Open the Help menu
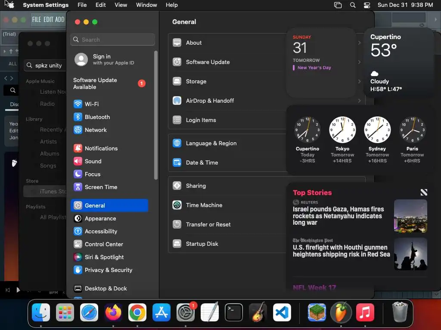 (171, 5)
